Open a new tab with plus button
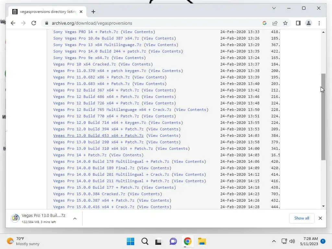This screenshot has width=332, height=249. 93,12
